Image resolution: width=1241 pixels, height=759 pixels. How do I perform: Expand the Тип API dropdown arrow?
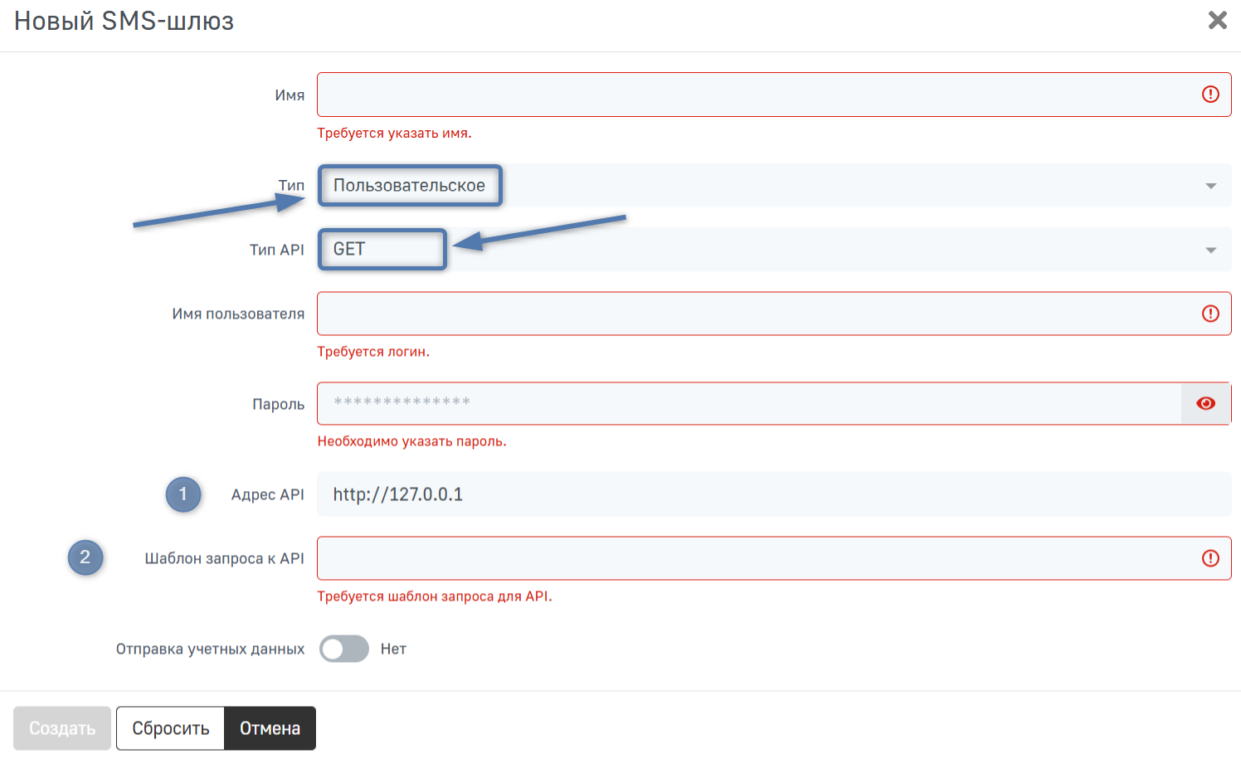[x=1210, y=250]
